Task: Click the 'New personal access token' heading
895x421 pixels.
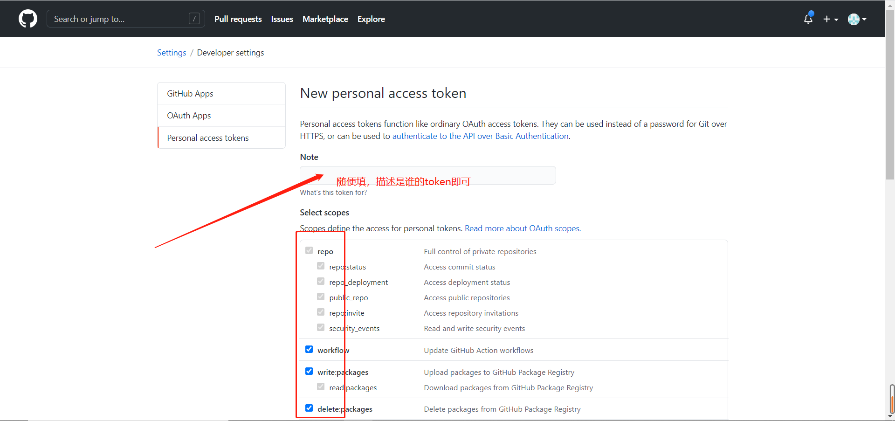Action: [x=383, y=93]
